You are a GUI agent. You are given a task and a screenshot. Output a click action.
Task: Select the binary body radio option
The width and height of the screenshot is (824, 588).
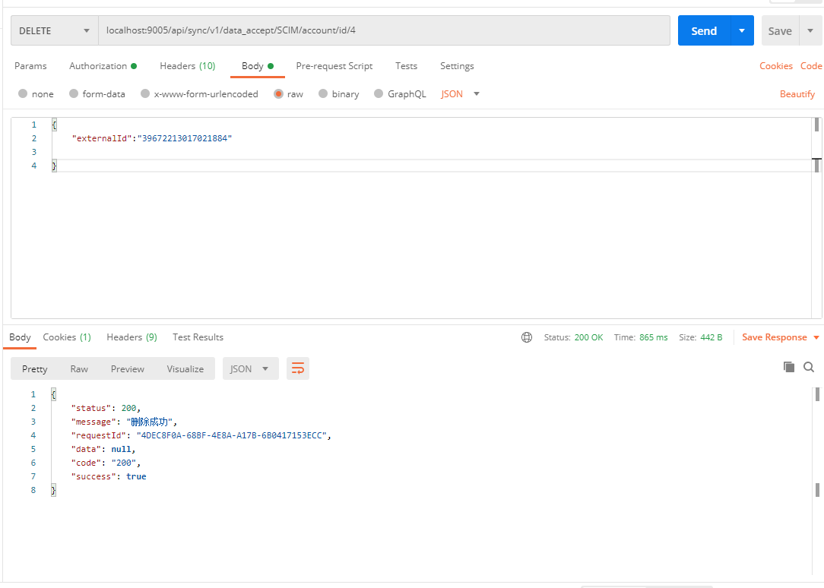pyautogui.click(x=323, y=94)
